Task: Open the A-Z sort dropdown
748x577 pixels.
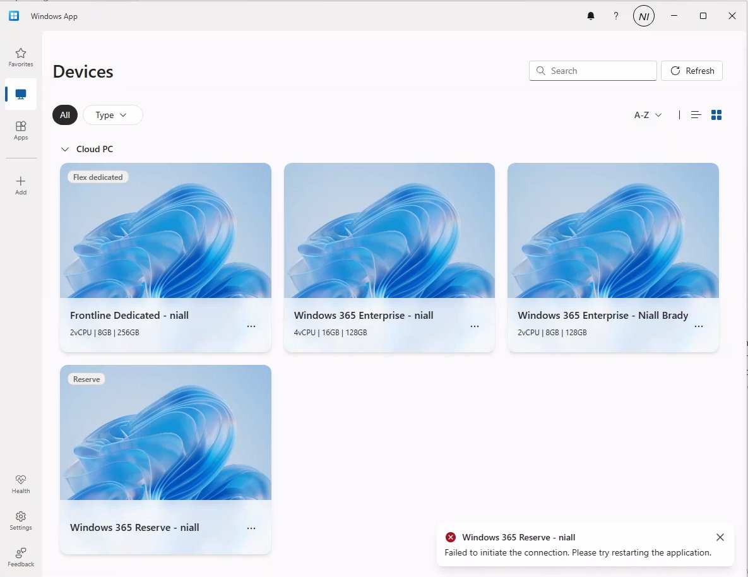Action: pyautogui.click(x=648, y=115)
